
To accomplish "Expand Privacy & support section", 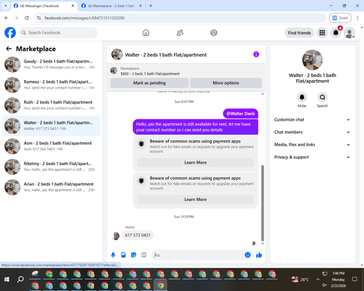I will pos(312,157).
